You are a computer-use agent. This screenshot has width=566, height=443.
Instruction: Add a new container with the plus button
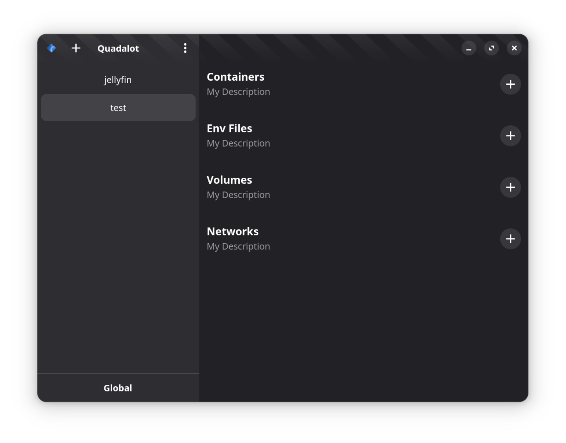click(x=510, y=84)
